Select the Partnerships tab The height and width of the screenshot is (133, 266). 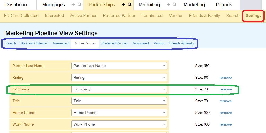(102, 5)
